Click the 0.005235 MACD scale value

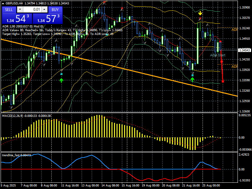[245, 115]
